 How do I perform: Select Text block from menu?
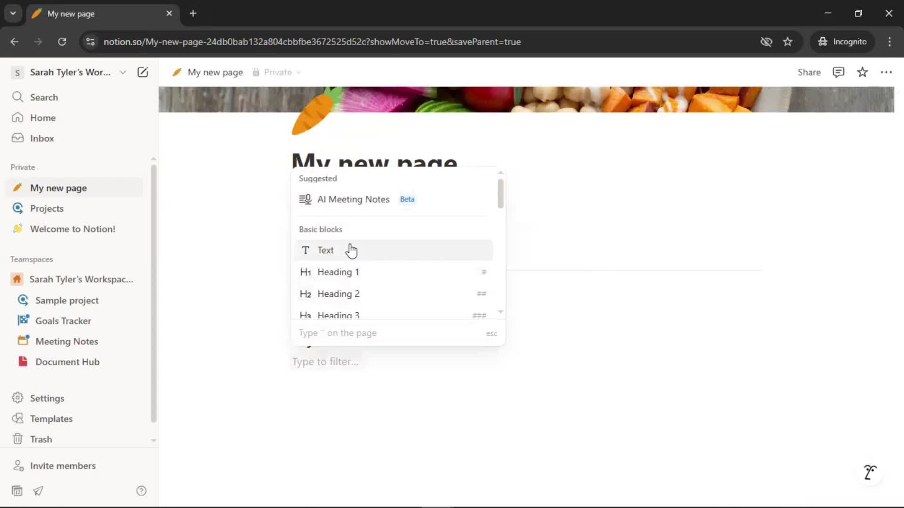(394, 250)
